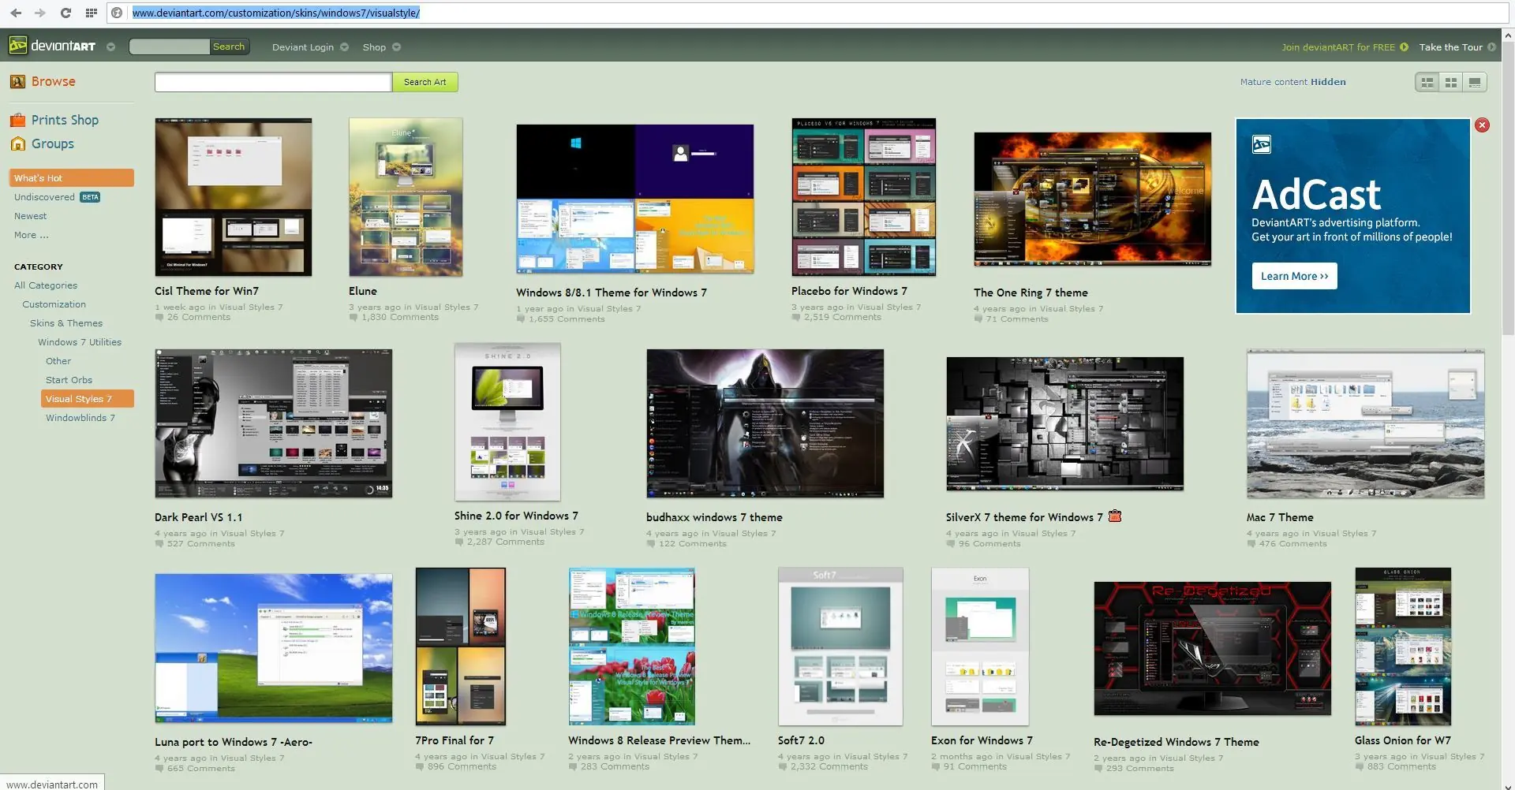Open the Groups sidebar icon
Image resolution: width=1515 pixels, height=790 pixels.
click(17, 143)
